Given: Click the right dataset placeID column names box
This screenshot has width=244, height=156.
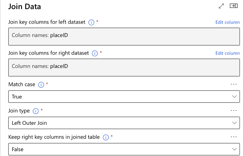Looking at the screenshot, I should 124,68.
